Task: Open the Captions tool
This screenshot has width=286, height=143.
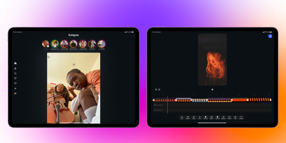Action: pos(217,117)
